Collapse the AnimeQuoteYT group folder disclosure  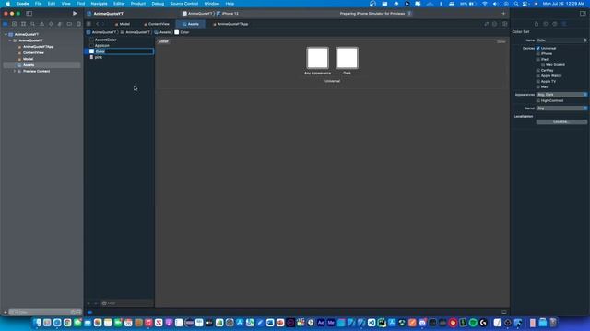(10, 40)
